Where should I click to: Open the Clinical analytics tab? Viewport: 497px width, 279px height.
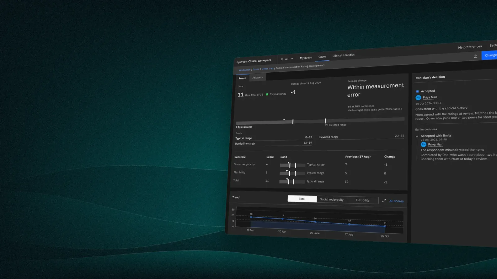pyautogui.click(x=344, y=55)
